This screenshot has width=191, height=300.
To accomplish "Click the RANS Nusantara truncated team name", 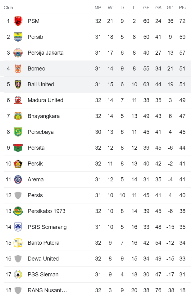I will coord(47,290).
